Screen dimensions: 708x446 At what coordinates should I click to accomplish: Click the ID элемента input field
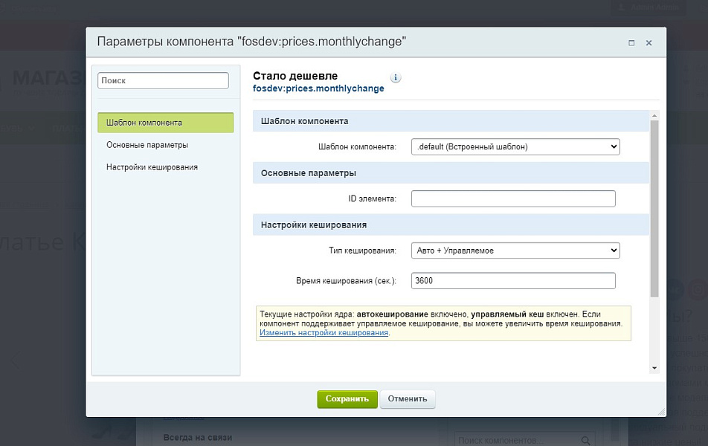point(513,198)
